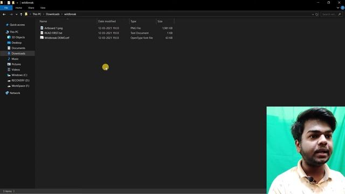Select the Wildbreak DEMO.otf file
Screen dimensions: 345x194
click(57, 38)
